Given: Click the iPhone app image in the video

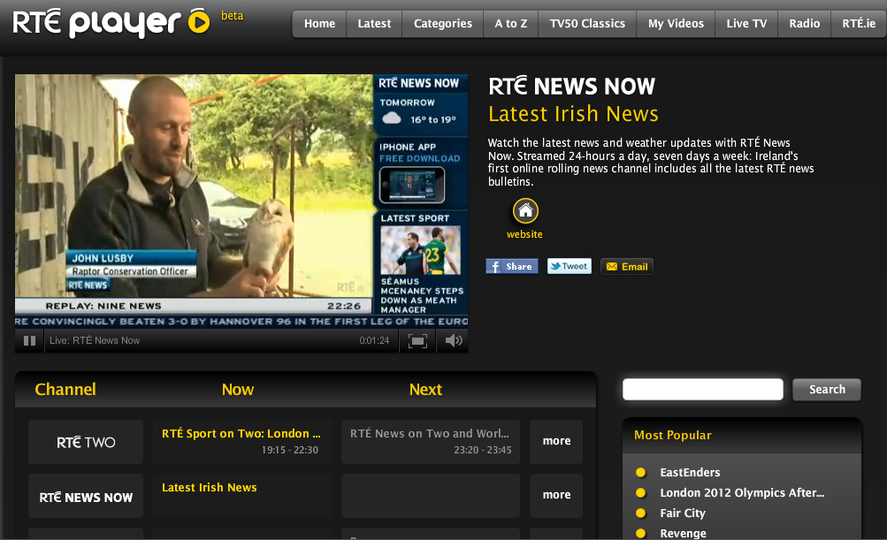Looking at the screenshot, I should pos(412,185).
